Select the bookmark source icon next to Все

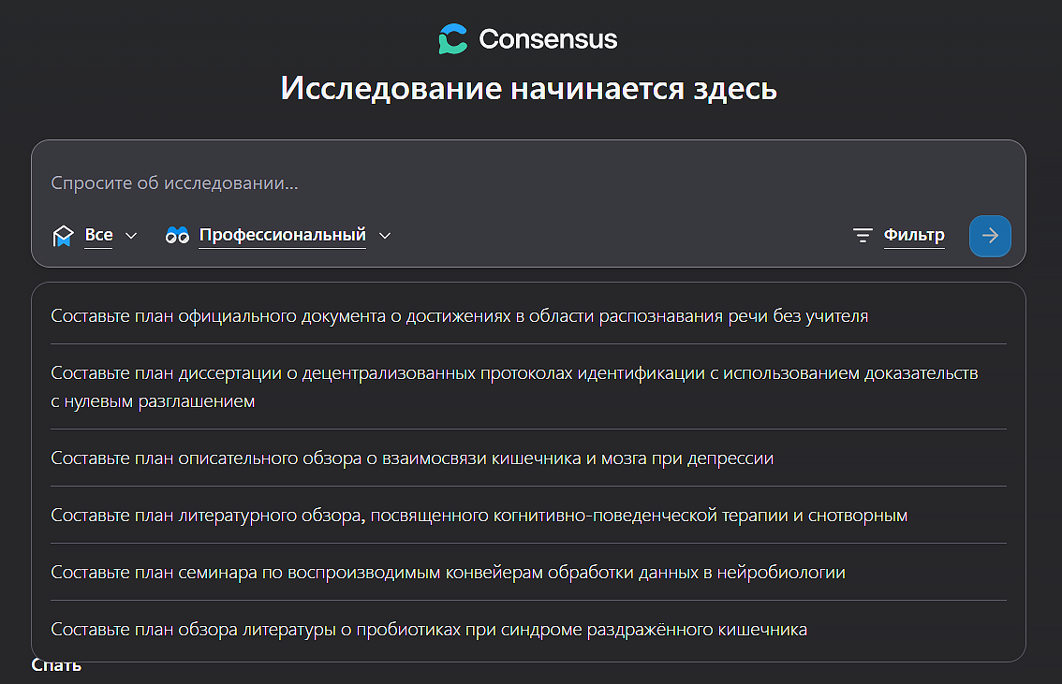[x=62, y=236]
